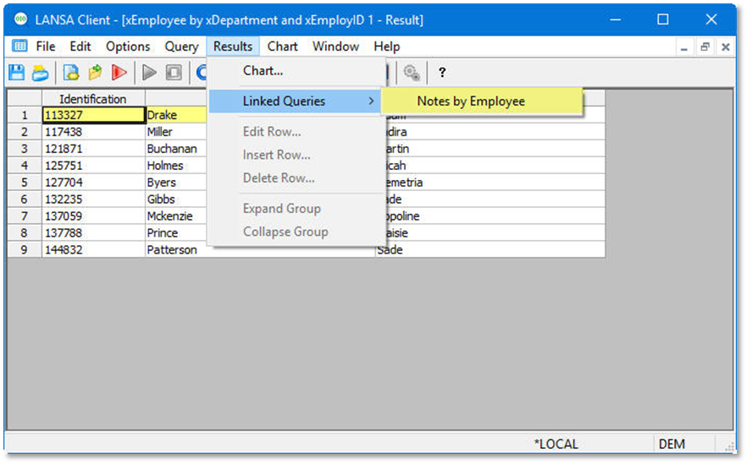The image size is (747, 464).
Task: Click the grayed Edit Row... menu entry
Action: coord(296,132)
